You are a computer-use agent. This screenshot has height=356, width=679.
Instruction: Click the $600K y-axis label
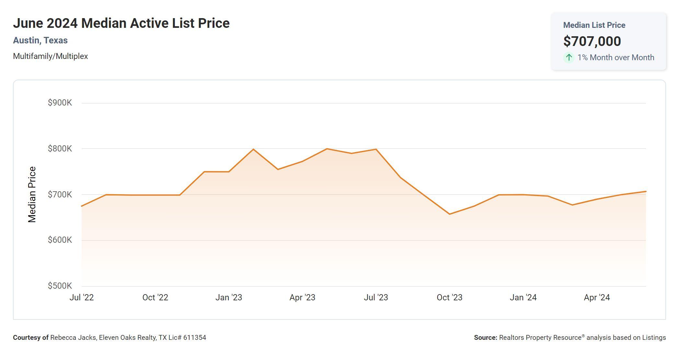tap(60, 240)
